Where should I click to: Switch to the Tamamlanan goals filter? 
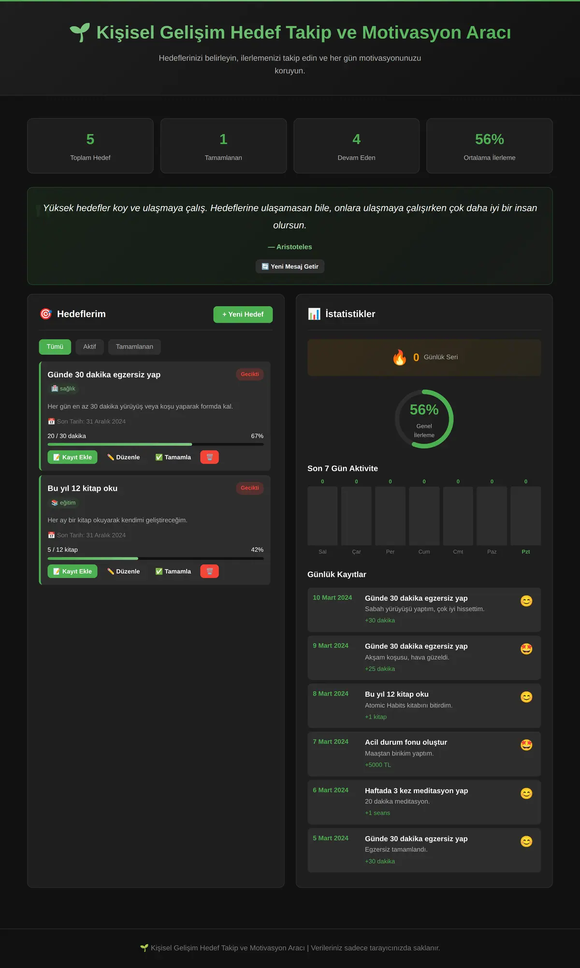point(134,347)
